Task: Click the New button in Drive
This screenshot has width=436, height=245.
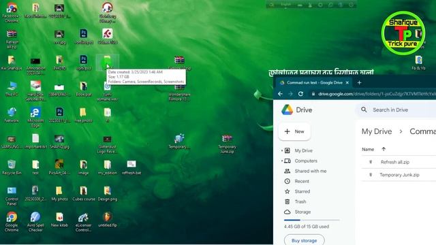Action: (x=294, y=131)
